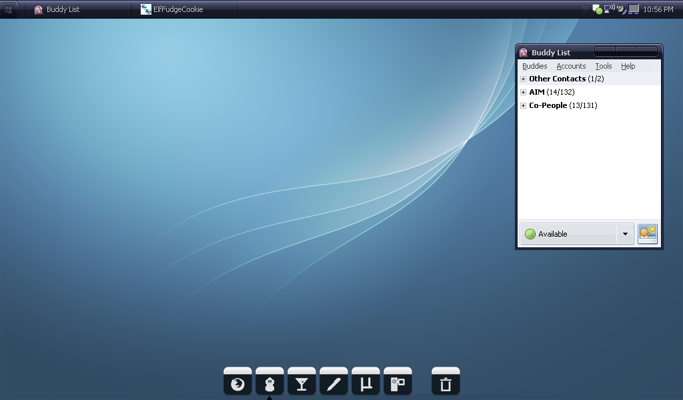Expand the Co-People buddy group

pos(524,105)
